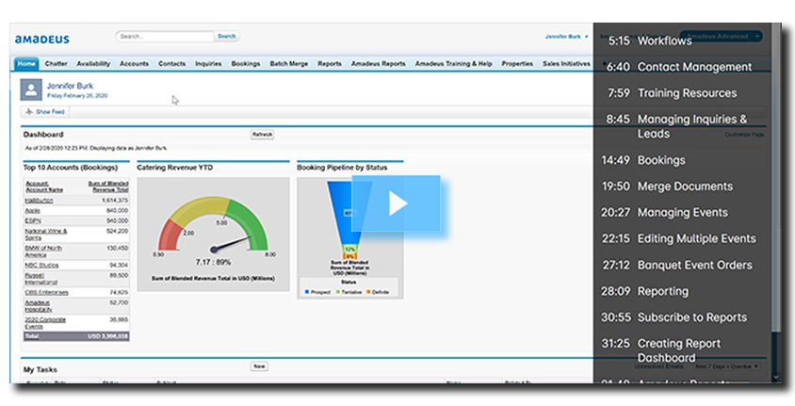
Task: Open the Properties tab
Action: [x=517, y=64]
